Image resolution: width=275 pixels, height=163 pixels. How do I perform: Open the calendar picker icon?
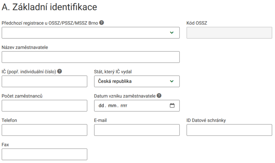click(172, 105)
